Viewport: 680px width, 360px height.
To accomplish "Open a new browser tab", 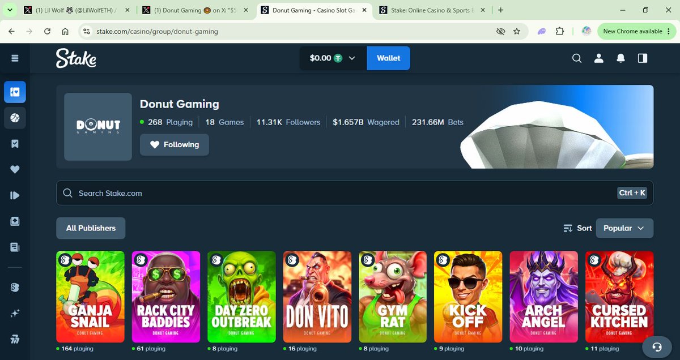I will 500,10.
